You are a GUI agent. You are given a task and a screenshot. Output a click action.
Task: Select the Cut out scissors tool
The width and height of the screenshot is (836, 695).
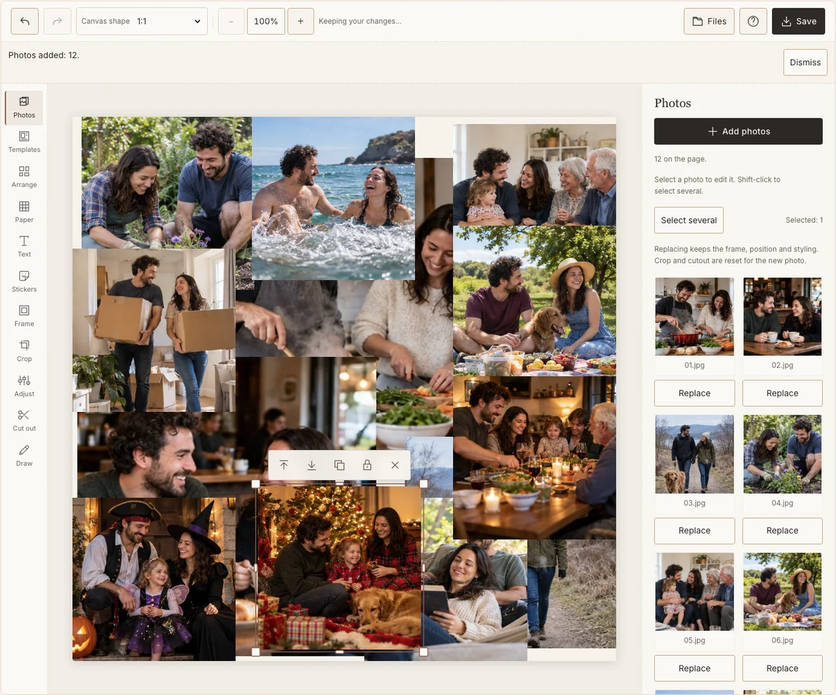[x=24, y=421]
